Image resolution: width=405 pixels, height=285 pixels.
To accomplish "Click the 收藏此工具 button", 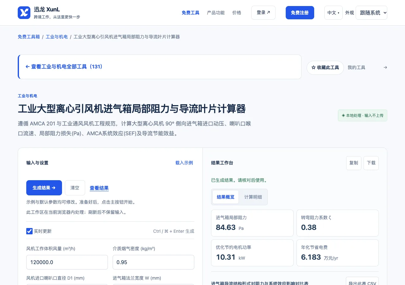I will [325, 68].
